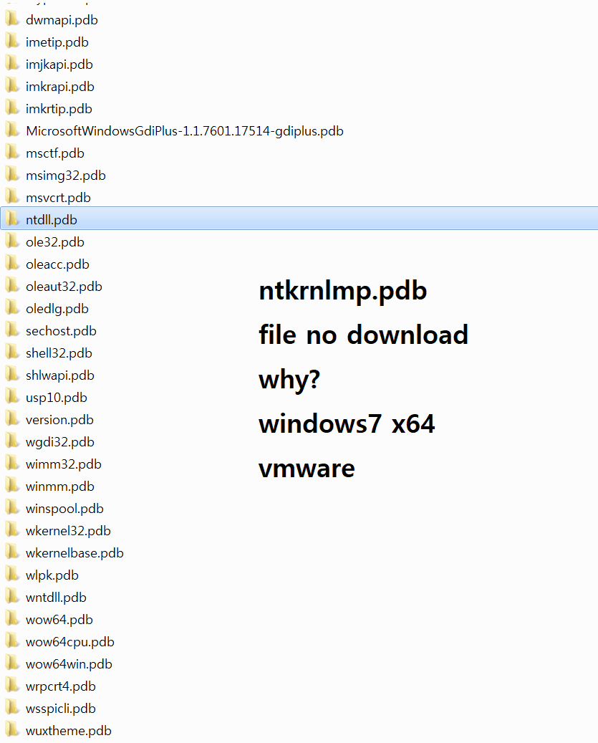This screenshot has width=598, height=743.
Task: Click the highlighted ntdll.pdb folder name
Action: coord(52,220)
